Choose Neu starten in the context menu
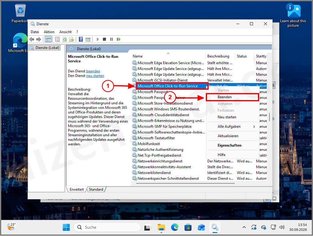Image resolution: width=313 pixels, height=236 pixels. pyautogui.click(x=233, y=117)
